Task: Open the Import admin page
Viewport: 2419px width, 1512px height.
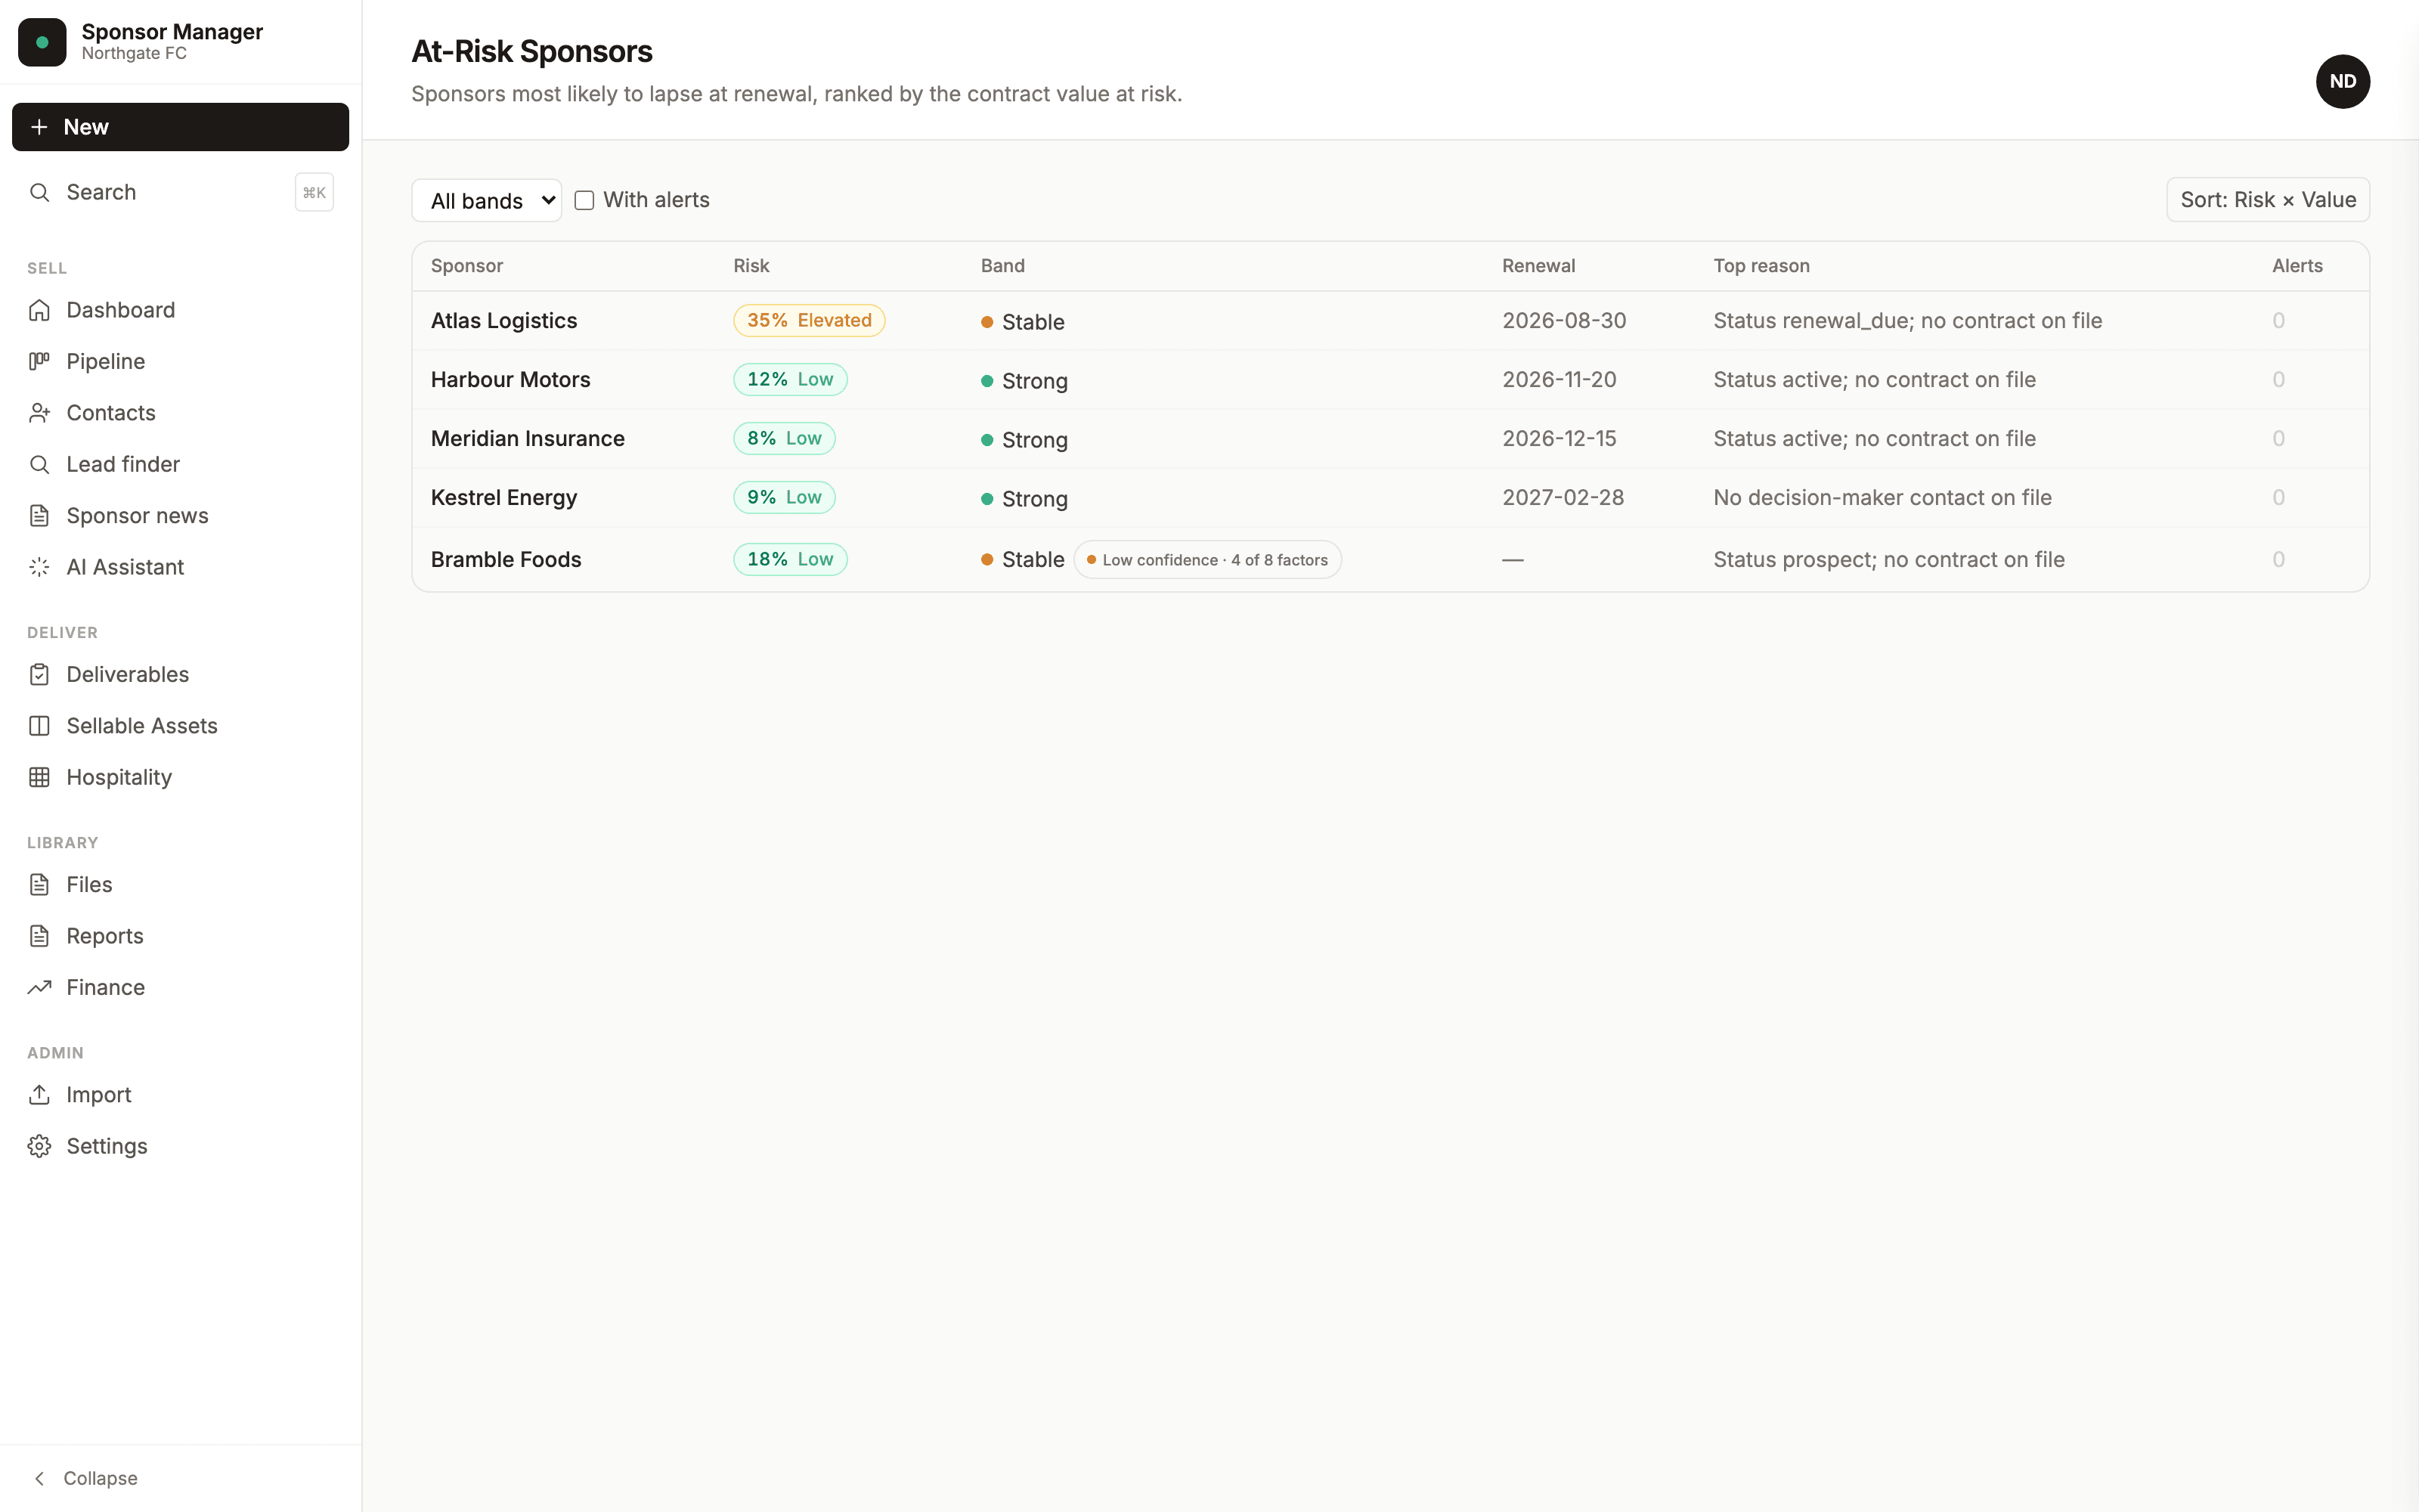Action: click(181, 1095)
